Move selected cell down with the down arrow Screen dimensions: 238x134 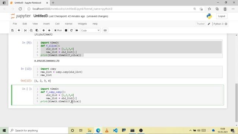[x=49, y=31]
